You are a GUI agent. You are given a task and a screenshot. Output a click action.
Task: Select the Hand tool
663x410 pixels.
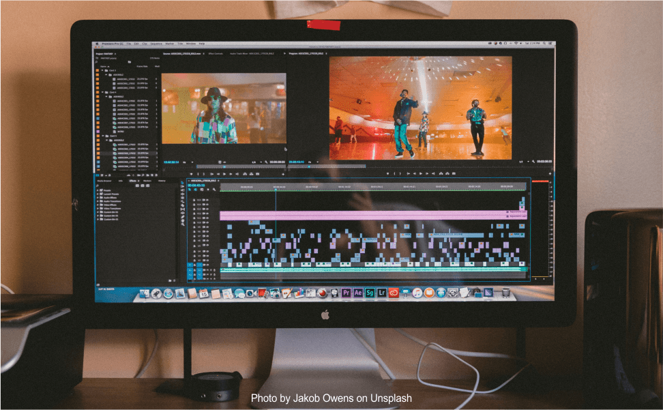pyautogui.click(x=183, y=219)
